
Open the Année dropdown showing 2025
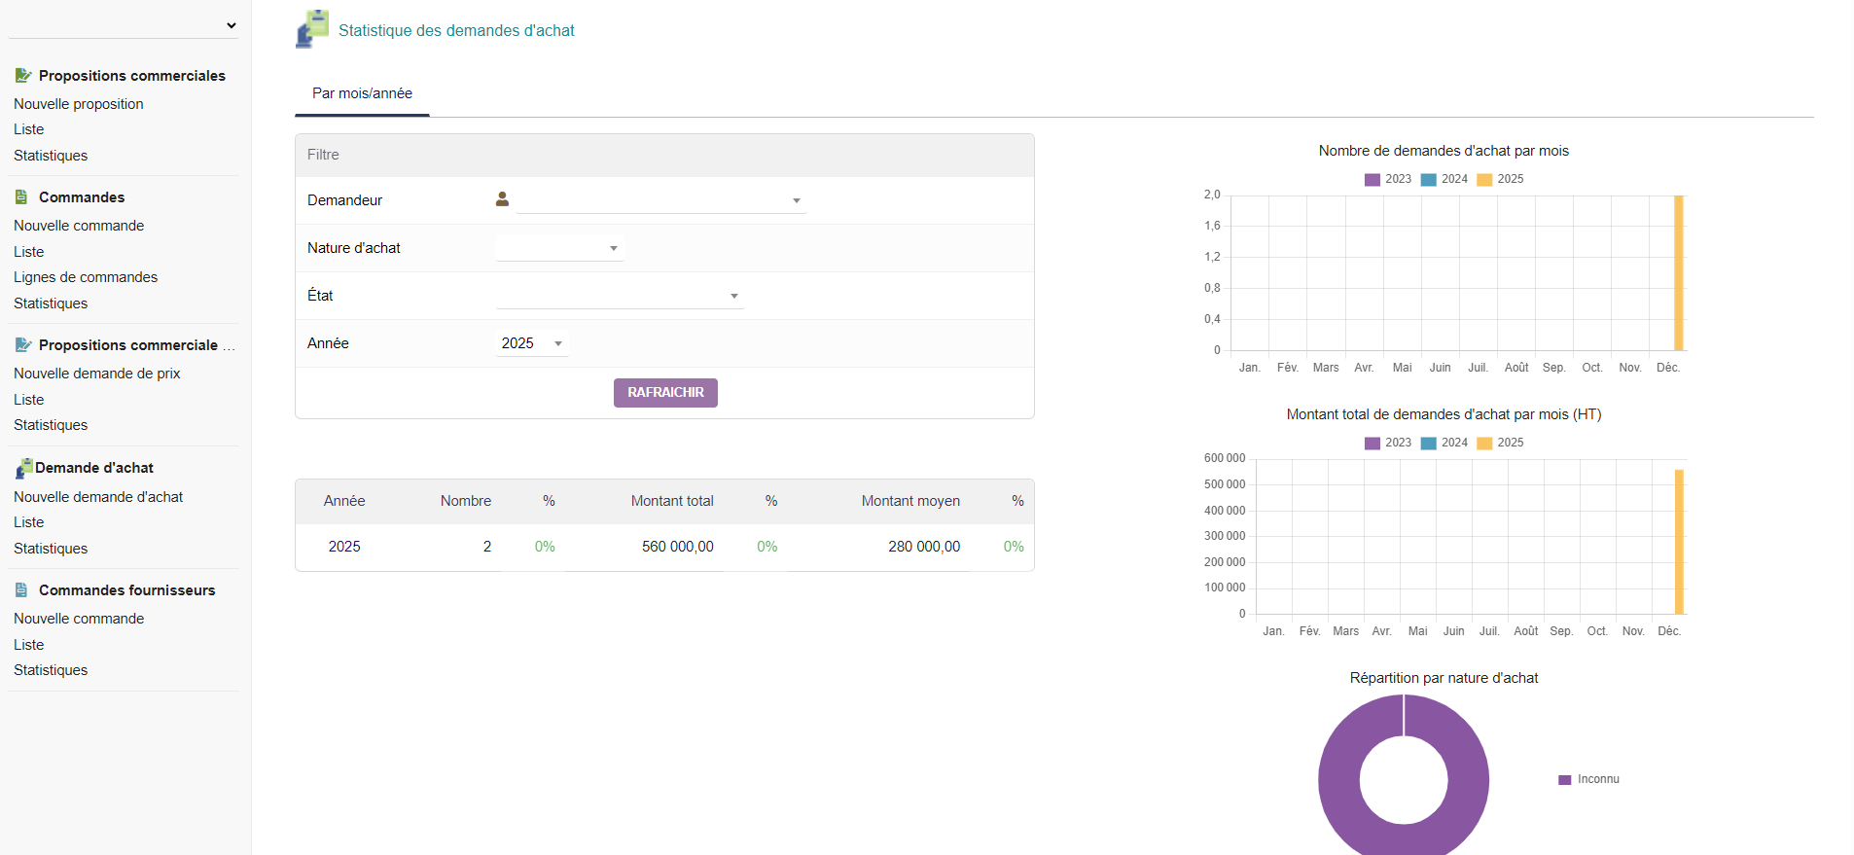pos(532,343)
